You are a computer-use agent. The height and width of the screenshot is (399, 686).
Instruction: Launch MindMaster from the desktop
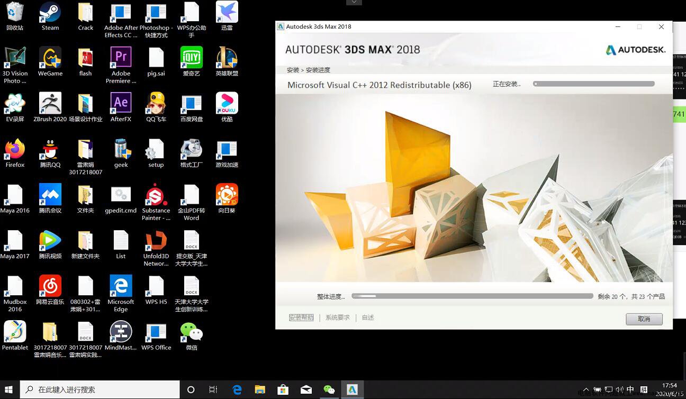[121, 336]
